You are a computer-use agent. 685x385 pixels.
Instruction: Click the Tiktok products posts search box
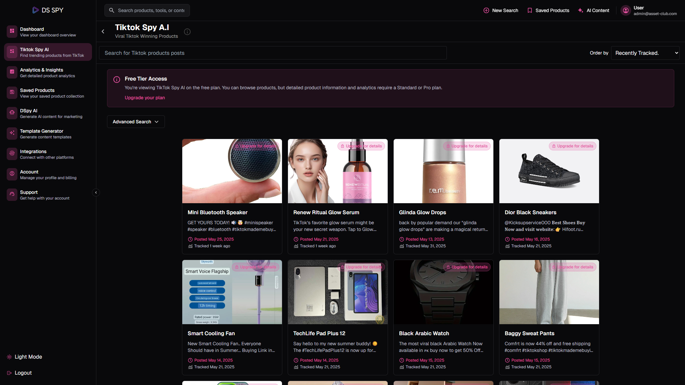tap(273, 53)
